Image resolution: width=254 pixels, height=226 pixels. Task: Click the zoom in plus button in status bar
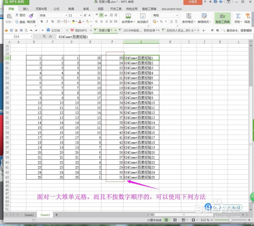(249, 220)
